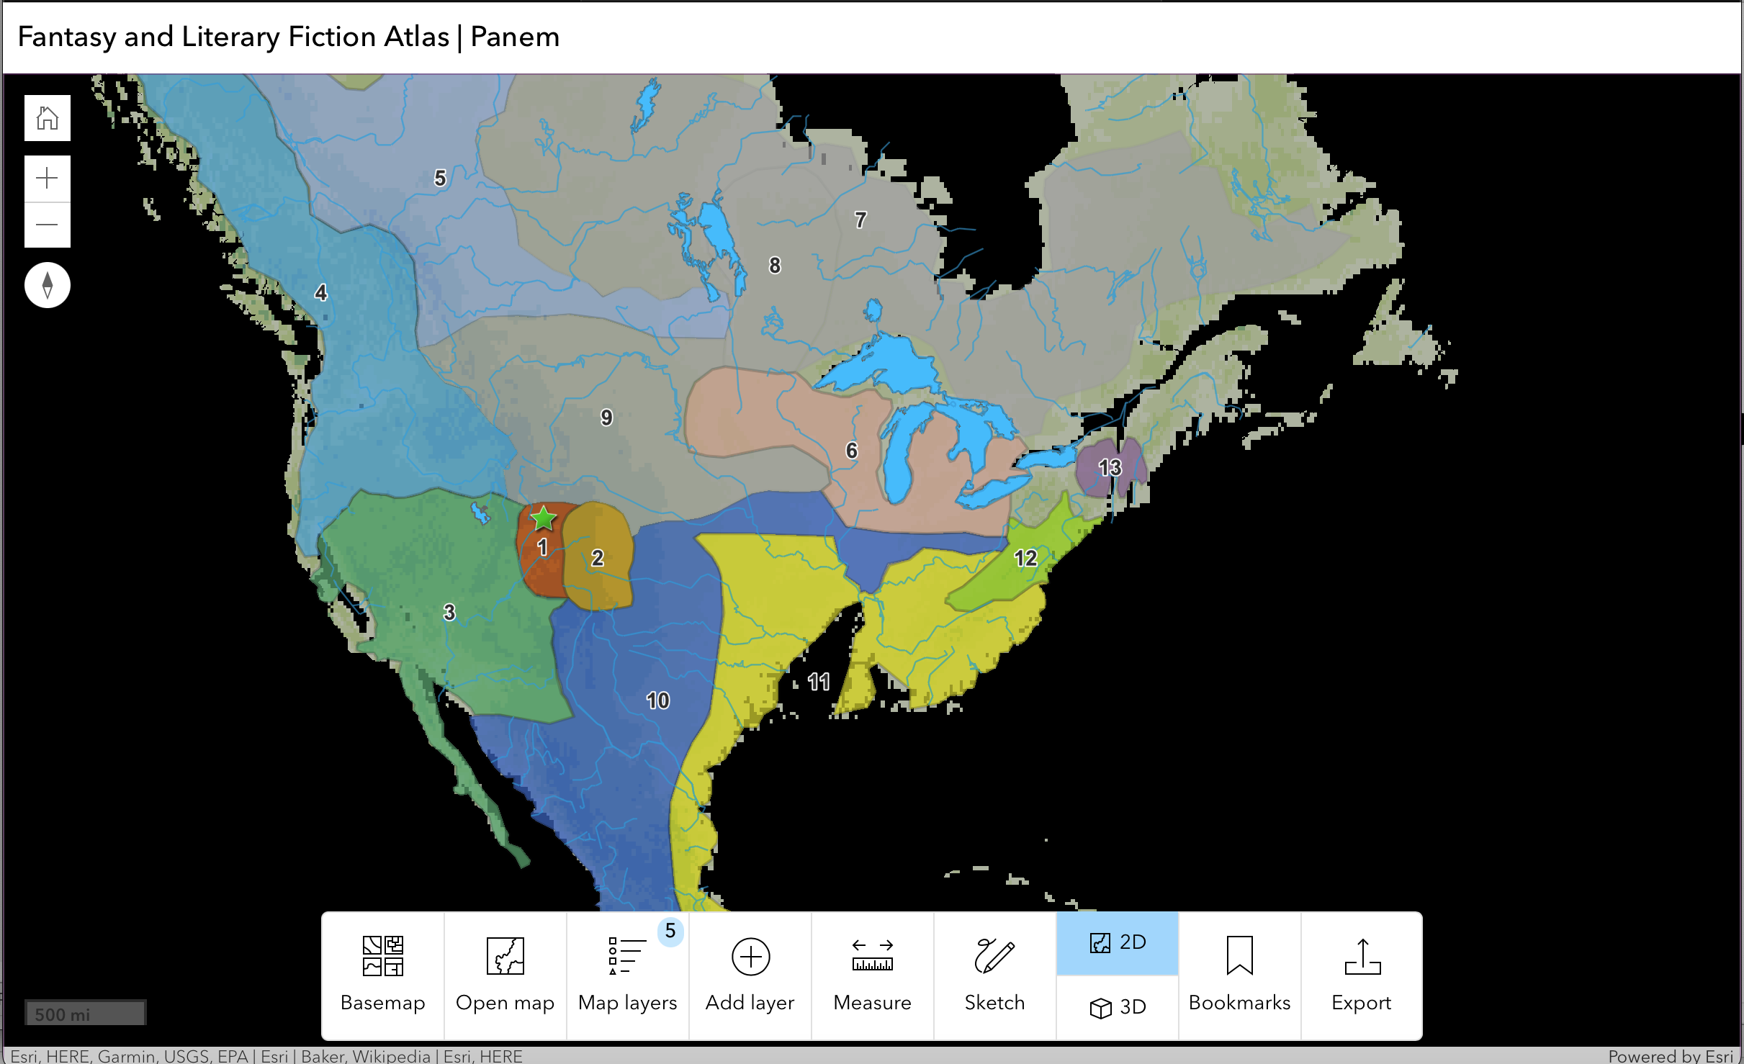The image size is (1744, 1064).
Task: Click the District 11 label
Action: (819, 682)
